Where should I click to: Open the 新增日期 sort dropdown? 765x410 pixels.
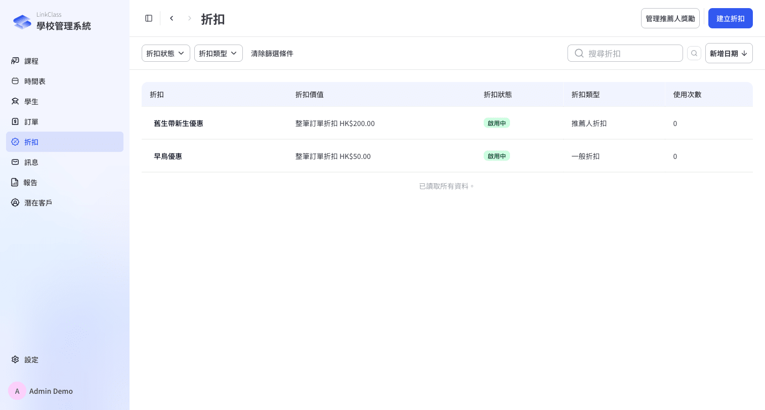(x=729, y=53)
